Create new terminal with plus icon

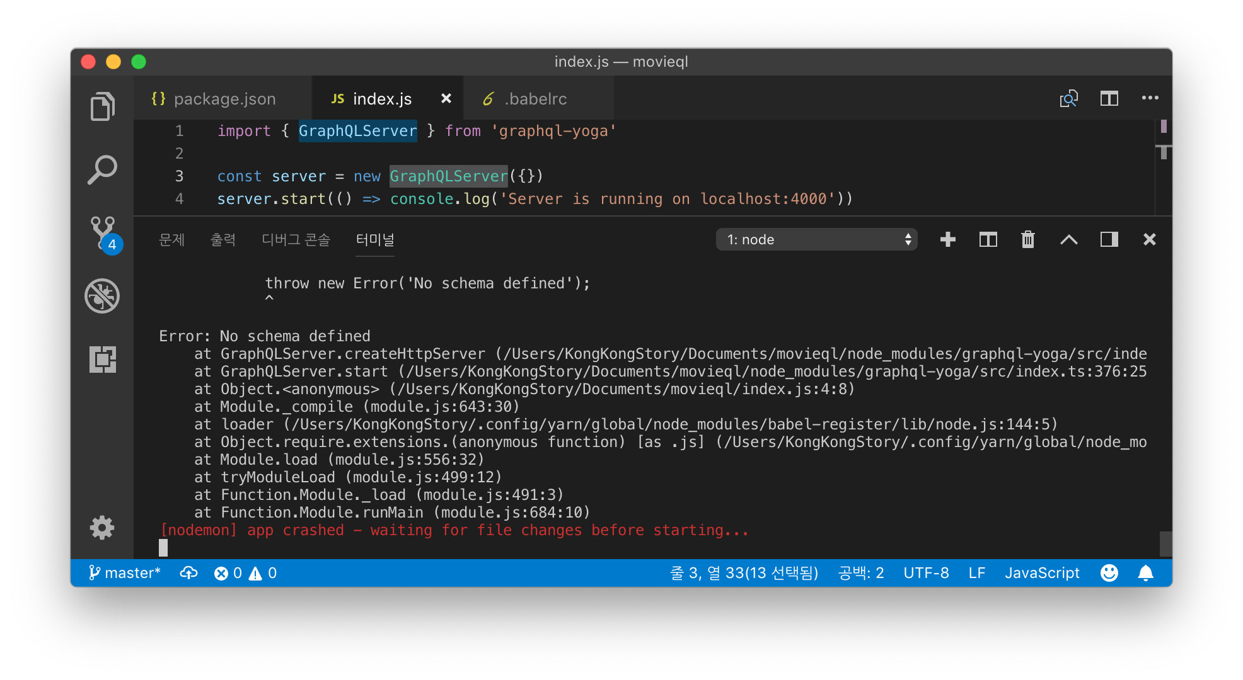click(x=947, y=239)
